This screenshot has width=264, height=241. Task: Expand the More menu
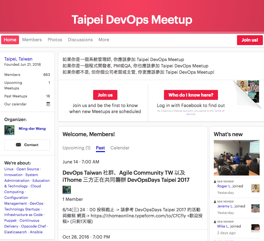(104, 40)
